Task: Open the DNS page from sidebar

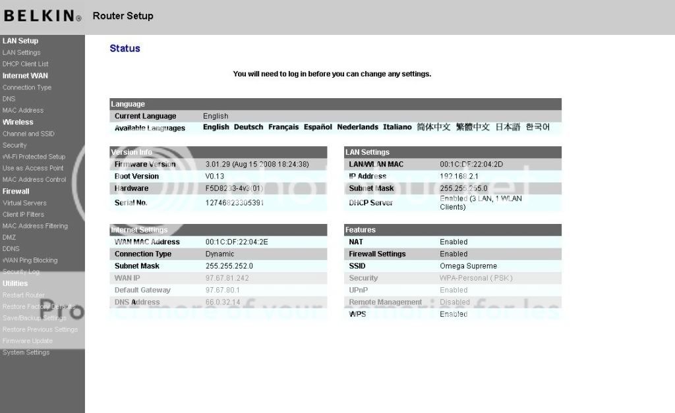Action: 9,99
